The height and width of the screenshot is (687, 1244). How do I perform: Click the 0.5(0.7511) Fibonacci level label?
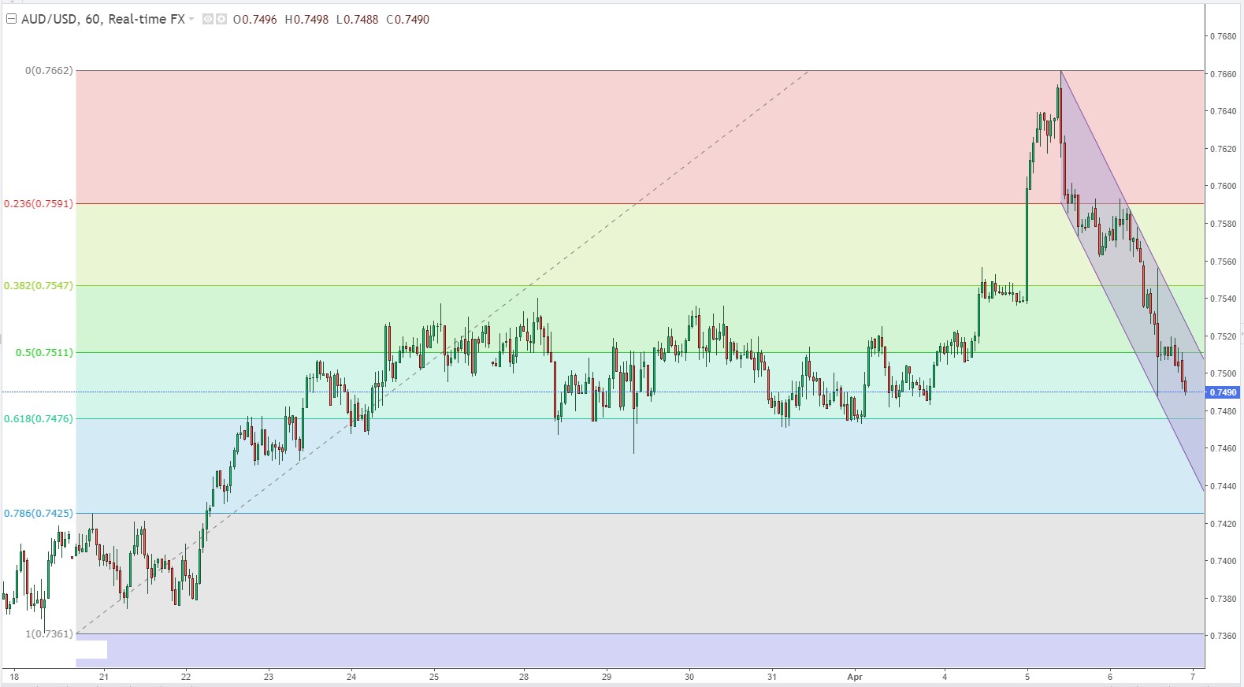(x=44, y=352)
